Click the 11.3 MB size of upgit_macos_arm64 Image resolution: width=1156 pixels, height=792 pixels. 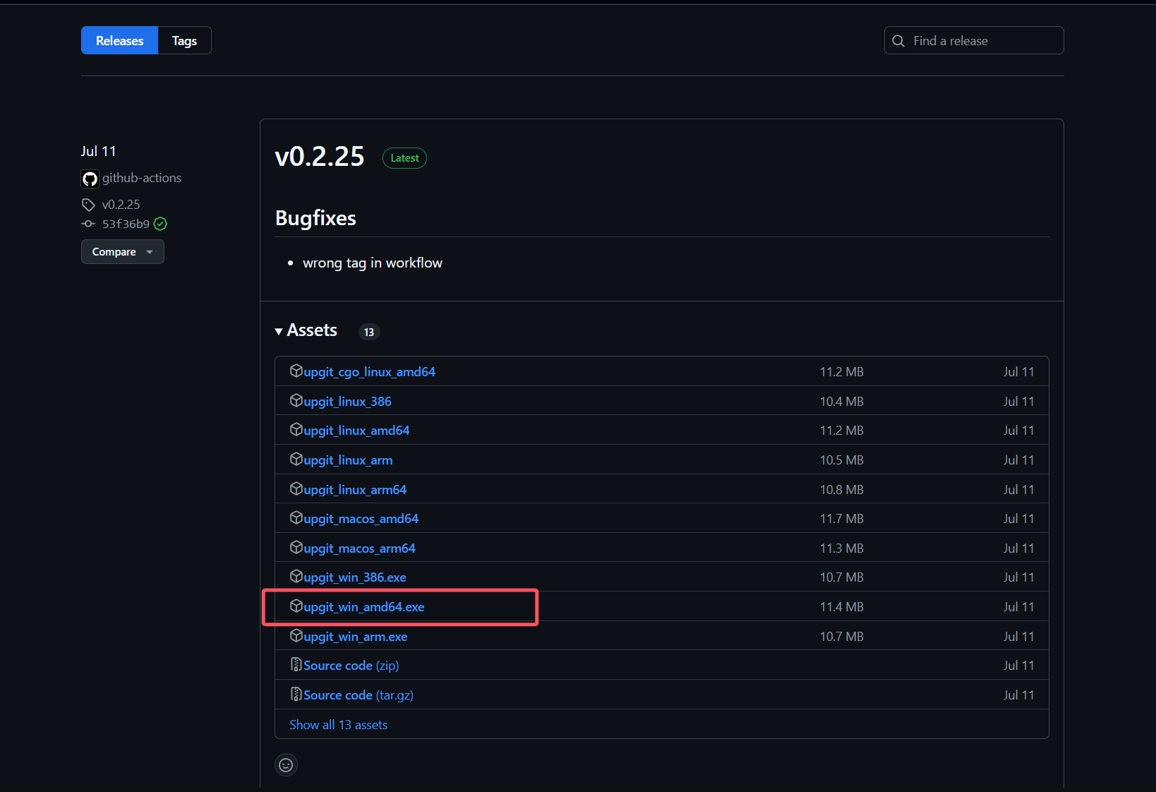coord(841,548)
